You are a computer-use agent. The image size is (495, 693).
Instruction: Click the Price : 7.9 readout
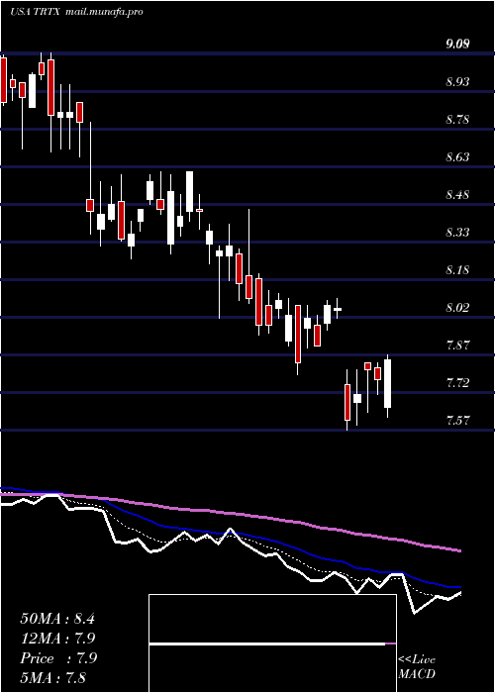pyautogui.click(x=58, y=658)
